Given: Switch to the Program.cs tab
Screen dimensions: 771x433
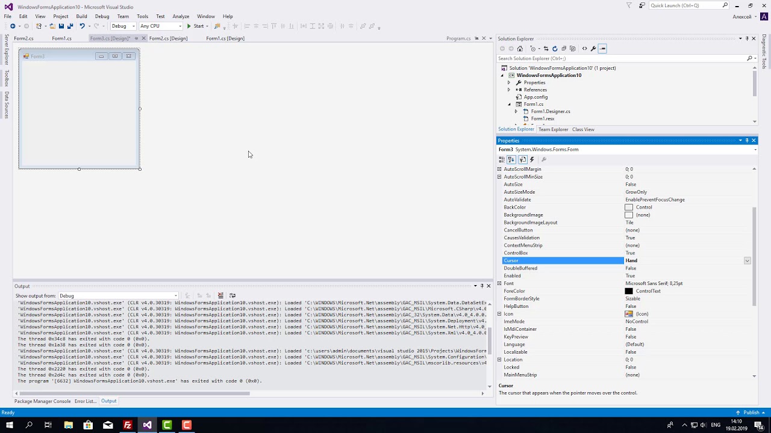Looking at the screenshot, I should pos(458,38).
